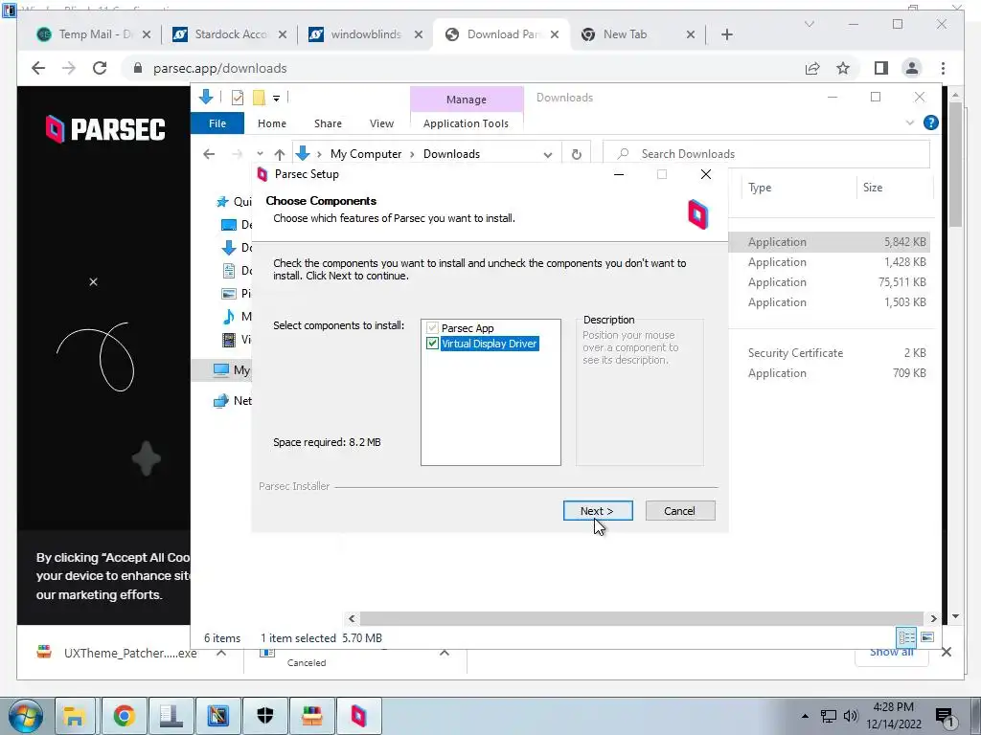This screenshot has width=981, height=735.
Task: Select the Application Tools tab
Action: 467,123
